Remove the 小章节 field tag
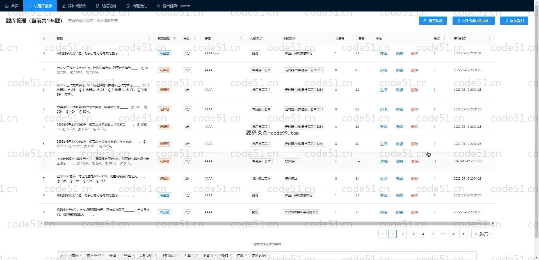Screen dimensions: 539x260 215,256
